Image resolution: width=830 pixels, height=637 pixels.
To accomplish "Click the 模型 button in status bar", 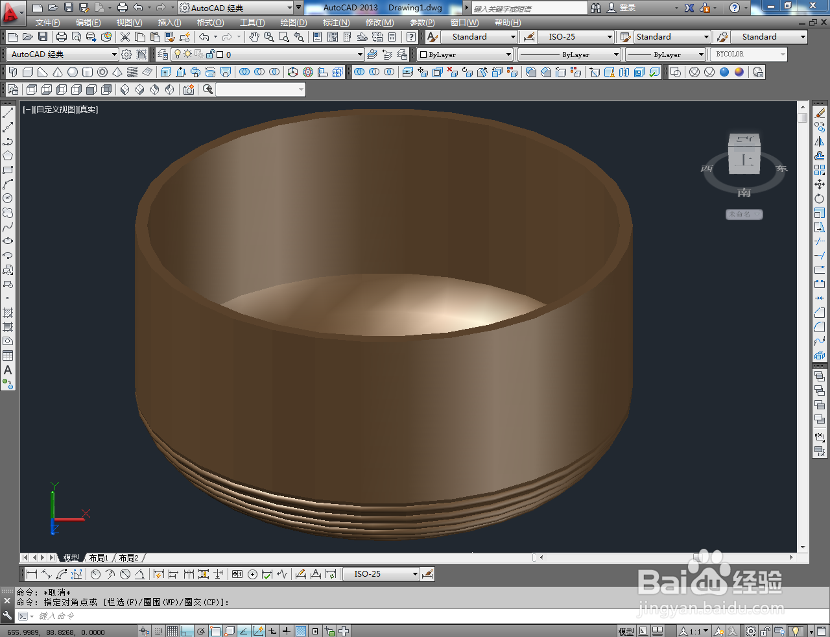I will click(626, 631).
